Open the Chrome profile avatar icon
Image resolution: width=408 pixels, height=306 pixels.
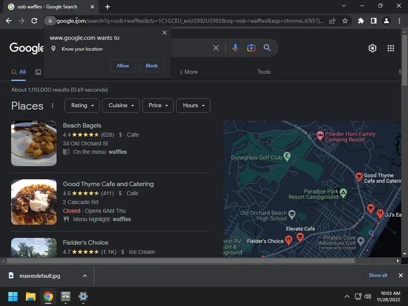(386, 21)
